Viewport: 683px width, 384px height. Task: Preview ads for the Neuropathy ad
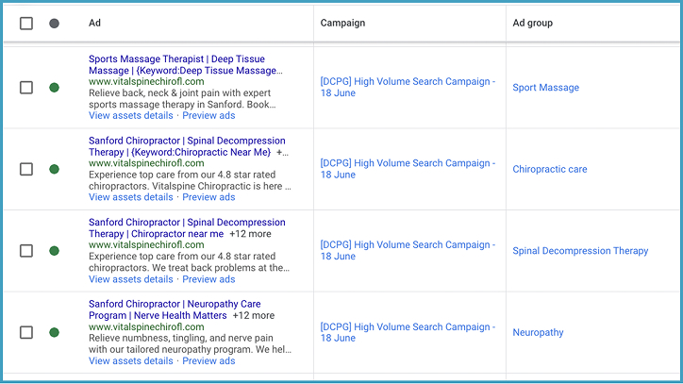pos(208,361)
